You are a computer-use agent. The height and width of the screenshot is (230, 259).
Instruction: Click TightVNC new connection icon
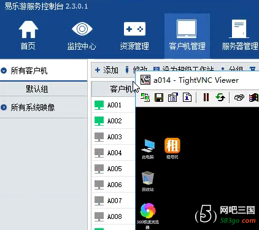point(145,98)
